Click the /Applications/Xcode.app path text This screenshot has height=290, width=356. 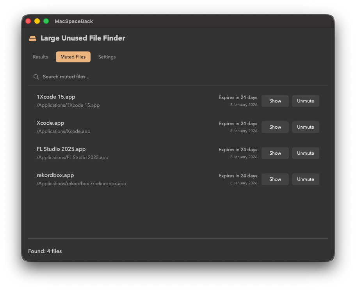(63, 131)
